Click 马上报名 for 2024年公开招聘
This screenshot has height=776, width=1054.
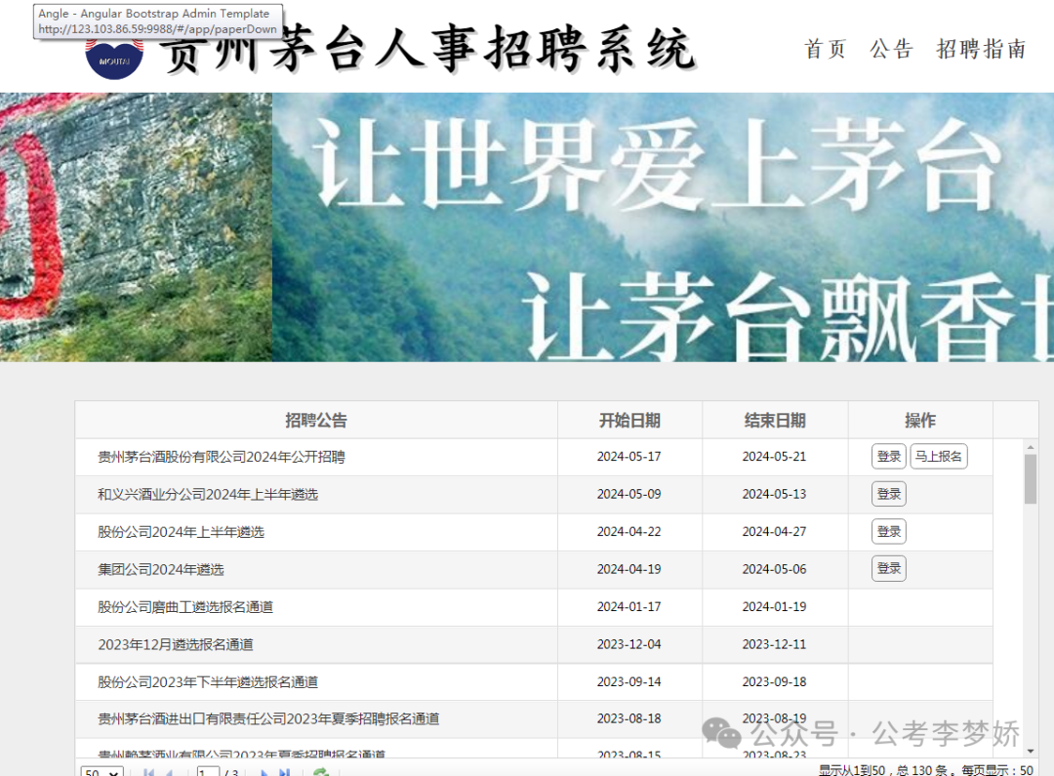coord(939,457)
